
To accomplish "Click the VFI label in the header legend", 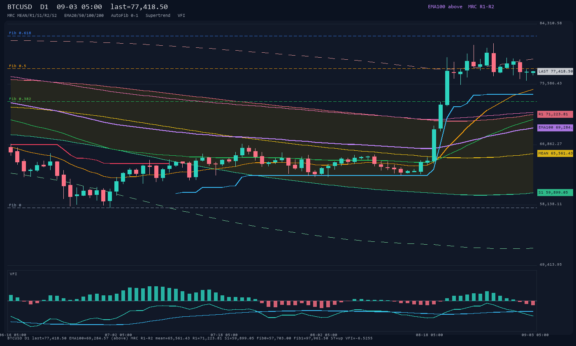I will [181, 16].
